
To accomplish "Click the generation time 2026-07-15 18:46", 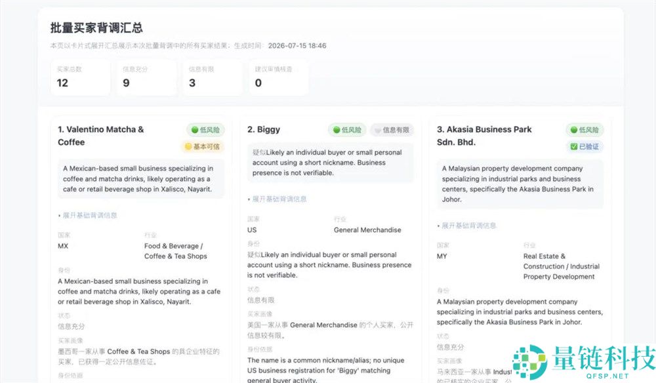I will [297, 45].
